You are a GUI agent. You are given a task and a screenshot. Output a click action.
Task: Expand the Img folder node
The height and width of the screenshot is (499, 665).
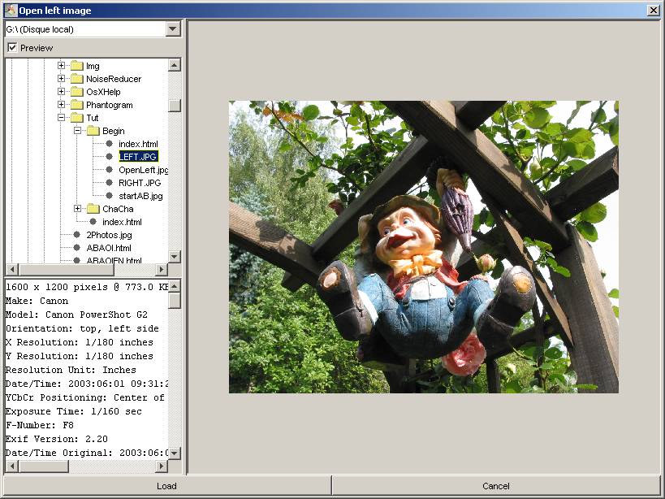point(61,65)
